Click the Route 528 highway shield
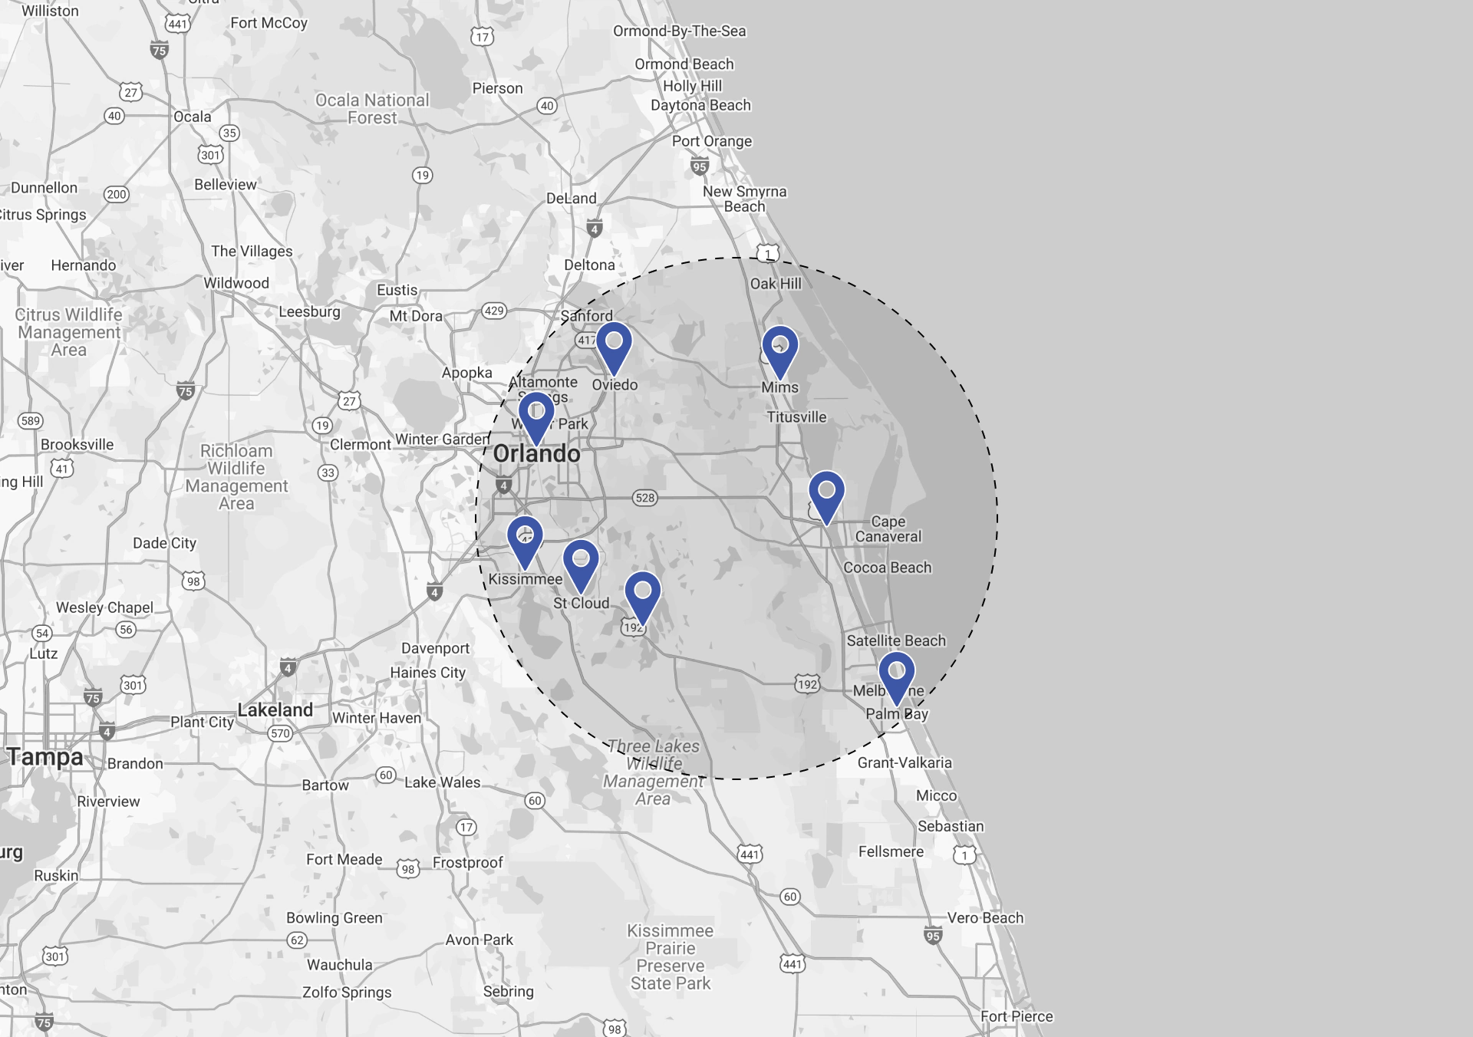This screenshot has height=1037, width=1473. 644,498
